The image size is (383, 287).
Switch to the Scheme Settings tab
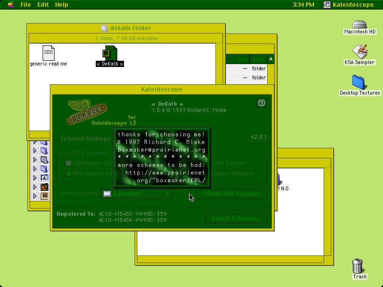pos(85,139)
